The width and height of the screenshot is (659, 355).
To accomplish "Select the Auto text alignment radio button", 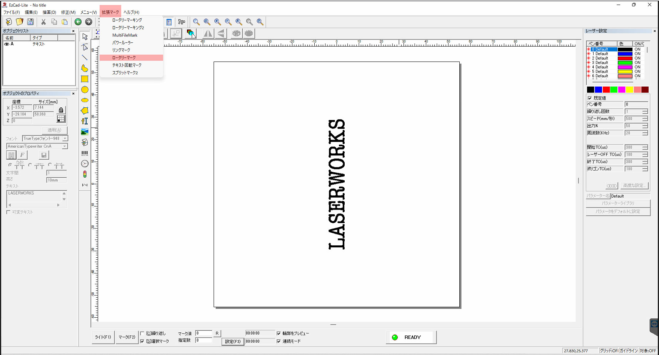I will tap(10, 165).
